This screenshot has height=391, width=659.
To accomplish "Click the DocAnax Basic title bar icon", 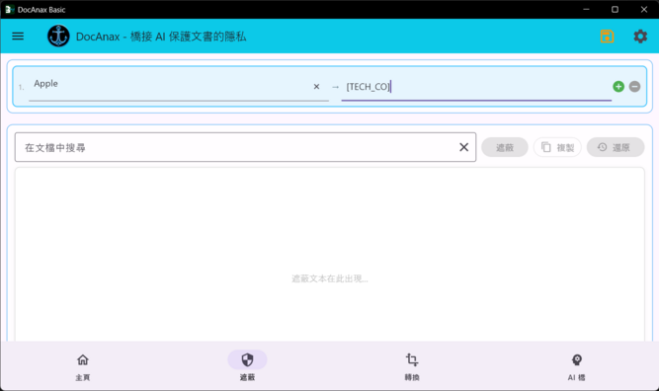I will tap(9, 9).
